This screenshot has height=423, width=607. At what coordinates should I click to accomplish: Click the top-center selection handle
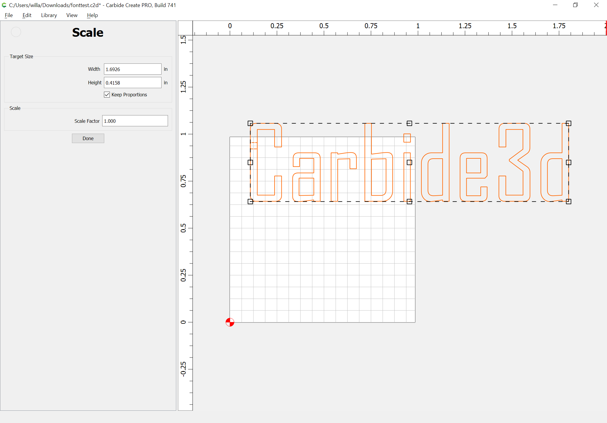pos(409,123)
